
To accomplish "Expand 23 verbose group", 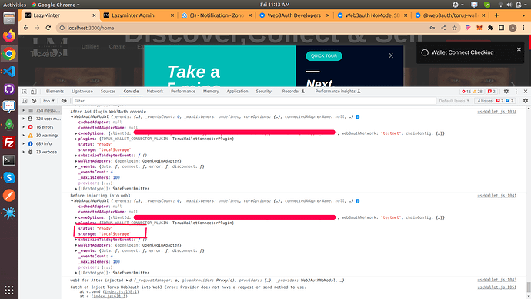I will point(23,152).
